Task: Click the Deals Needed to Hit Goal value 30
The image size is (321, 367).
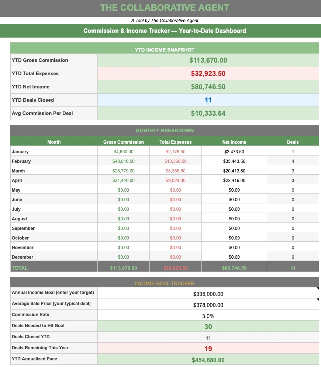Action: [208, 326]
